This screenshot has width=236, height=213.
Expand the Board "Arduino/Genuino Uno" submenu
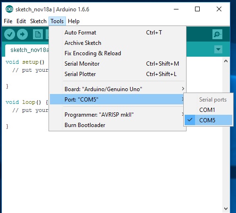[117, 89]
